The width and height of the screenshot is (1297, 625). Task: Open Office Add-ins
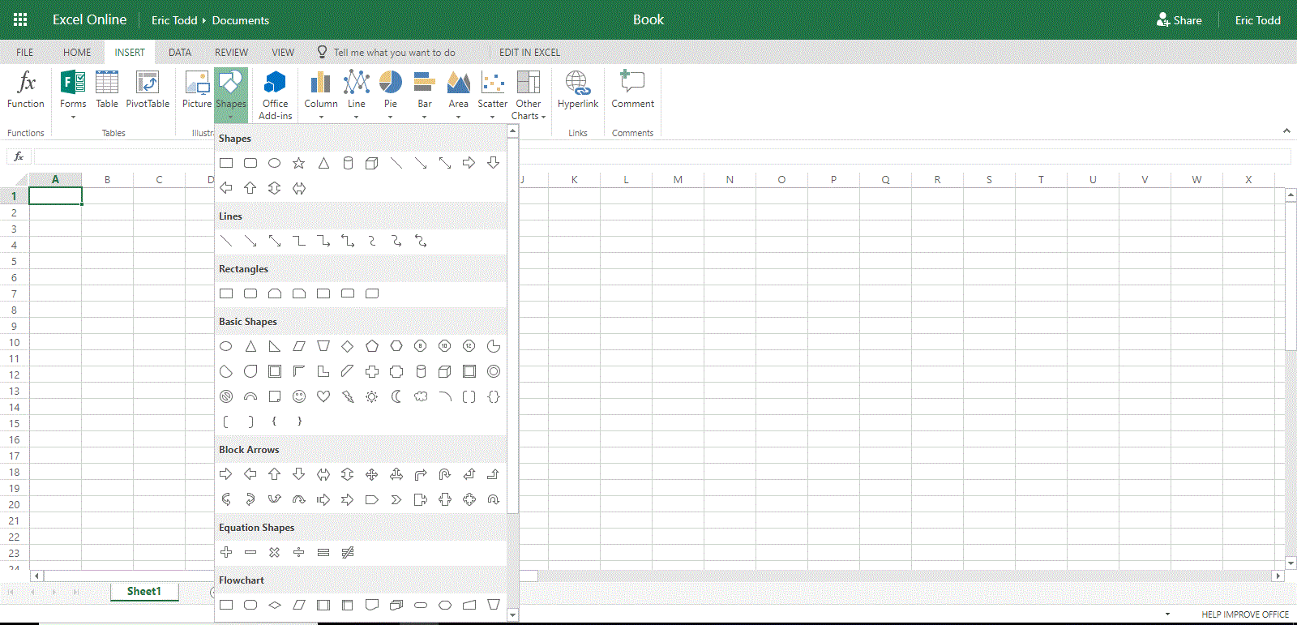click(276, 96)
